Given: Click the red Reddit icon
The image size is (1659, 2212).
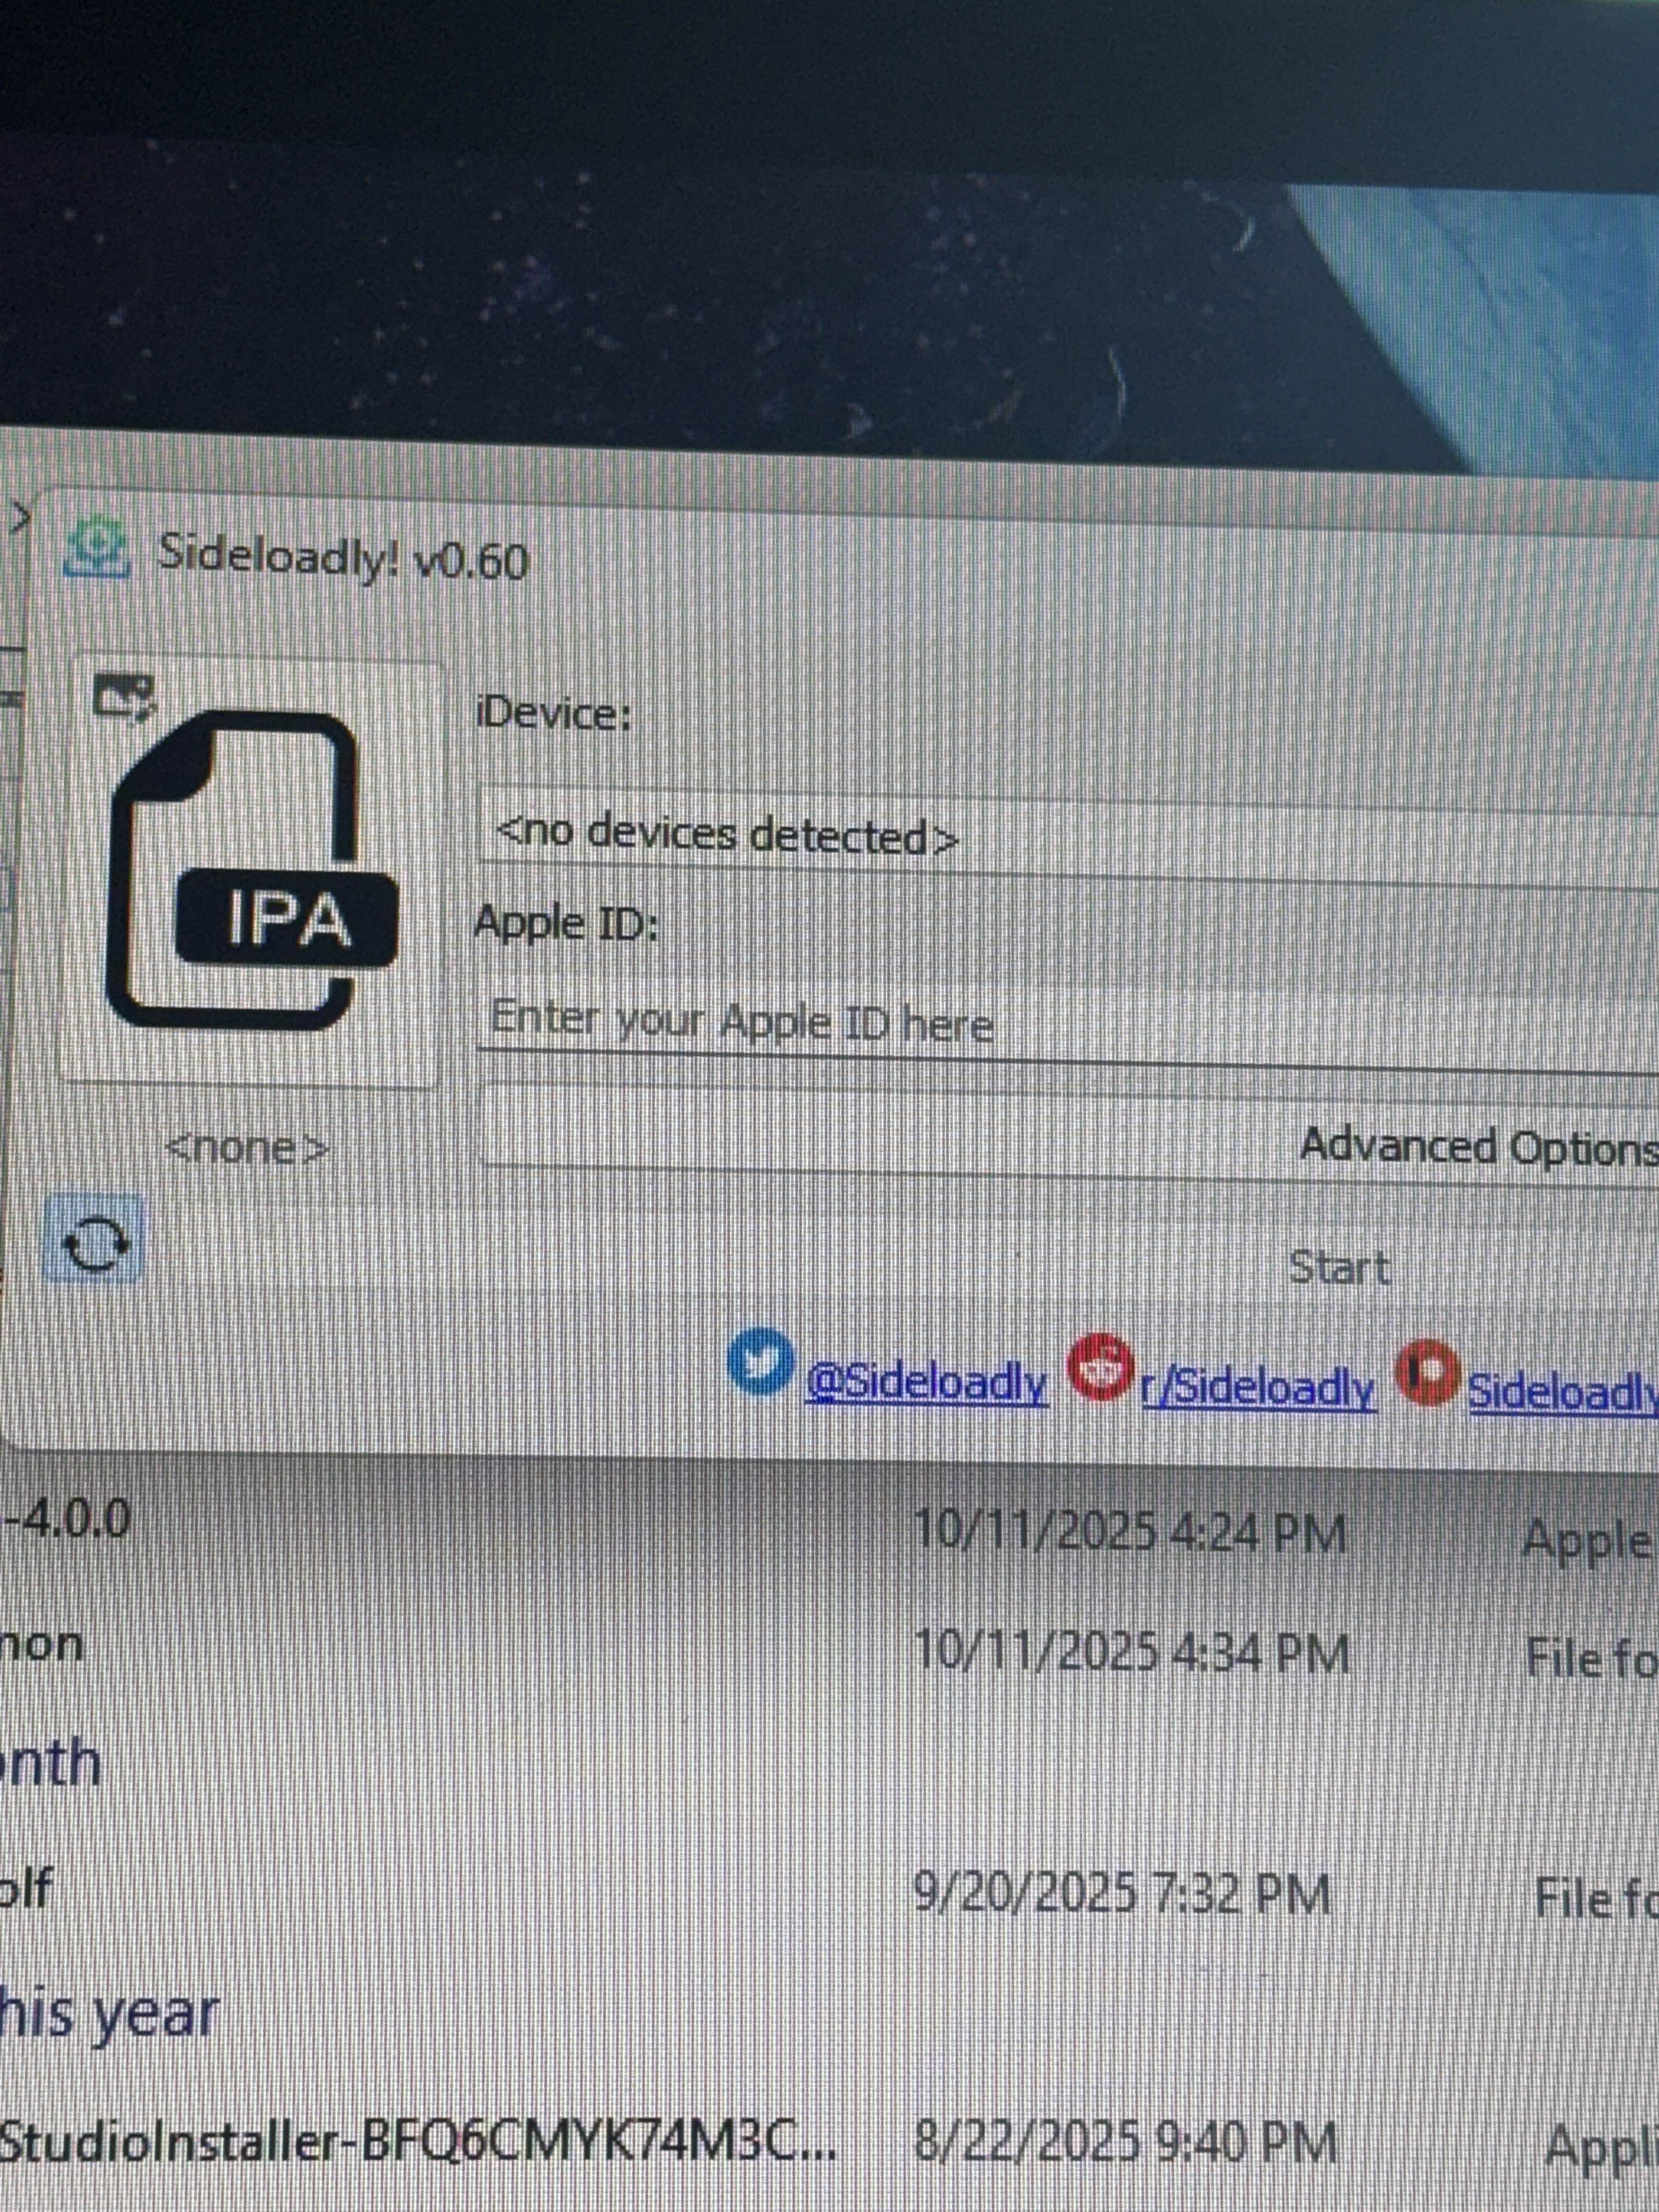Looking at the screenshot, I should pos(1100,1367).
